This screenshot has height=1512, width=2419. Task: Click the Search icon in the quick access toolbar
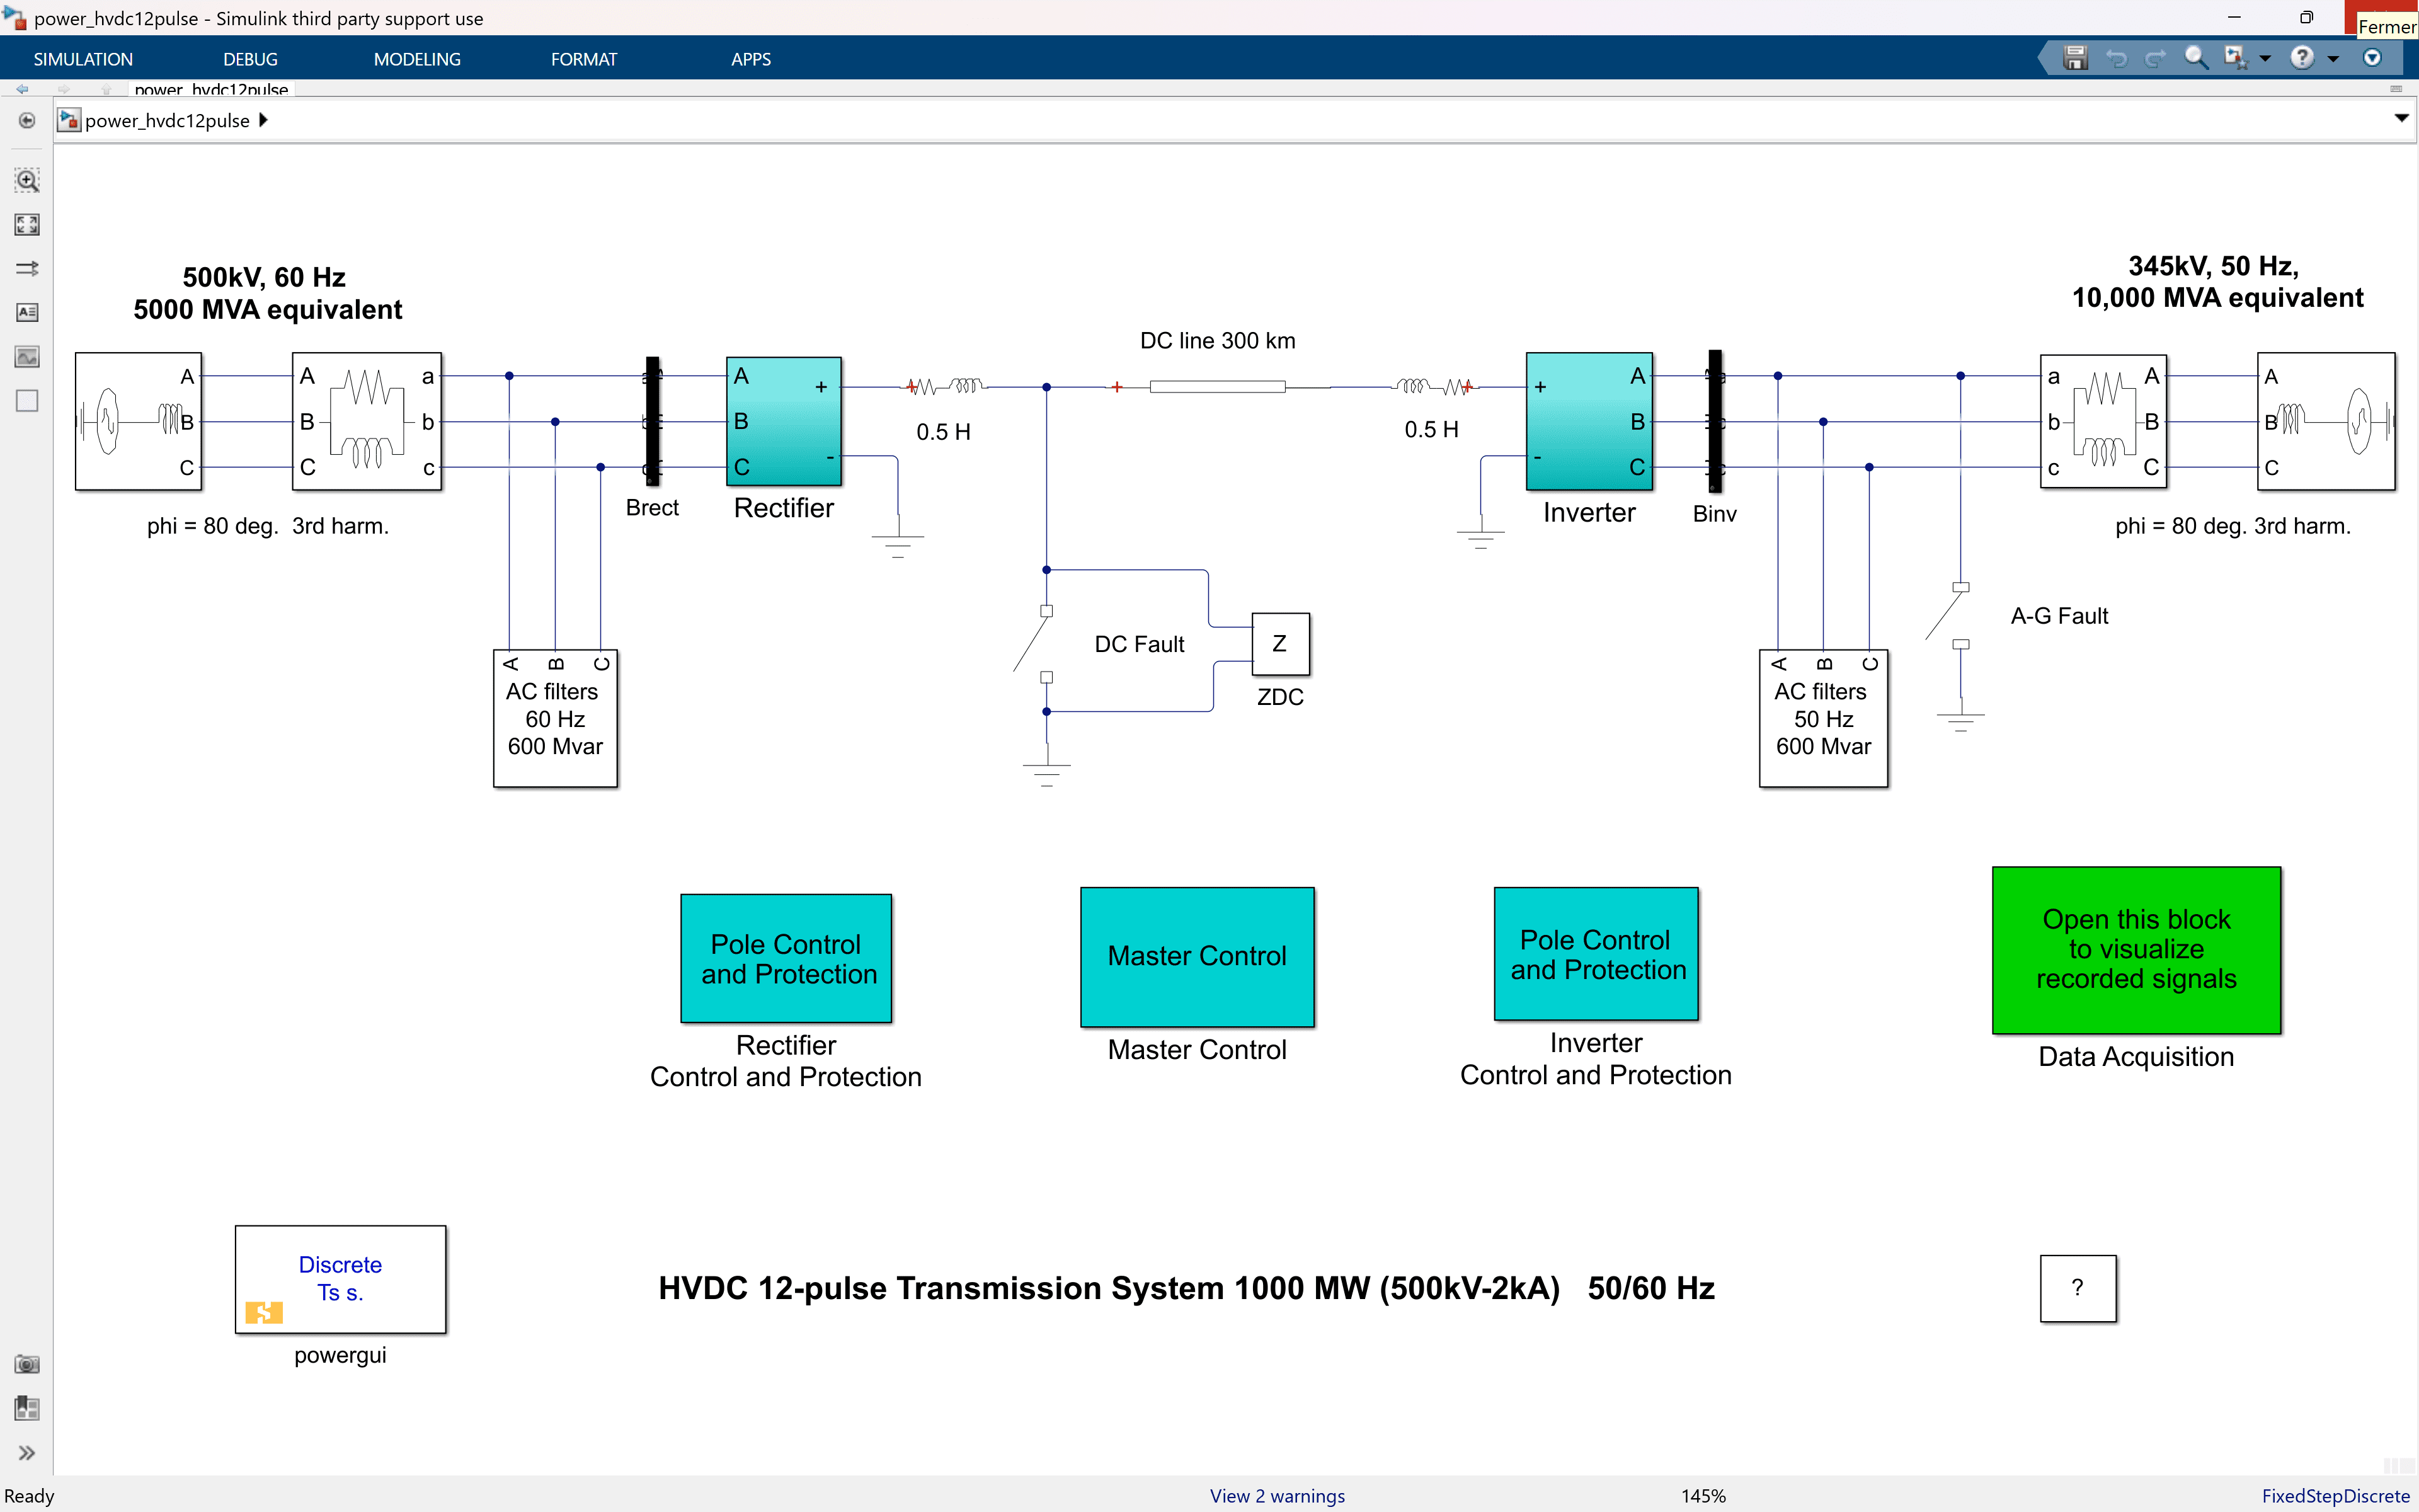2196,58
